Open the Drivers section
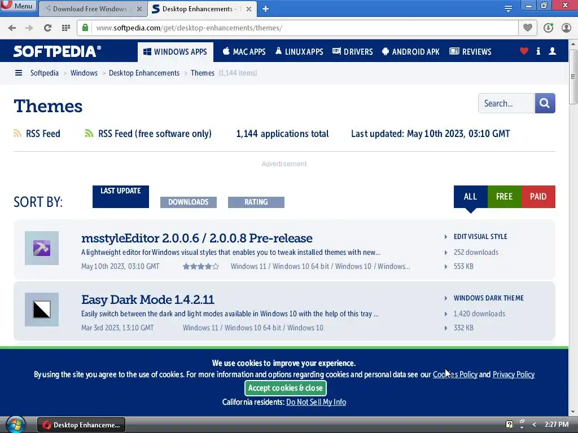The height and width of the screenshot is (433, 578). pyautogui.click(x=352, y=52)
